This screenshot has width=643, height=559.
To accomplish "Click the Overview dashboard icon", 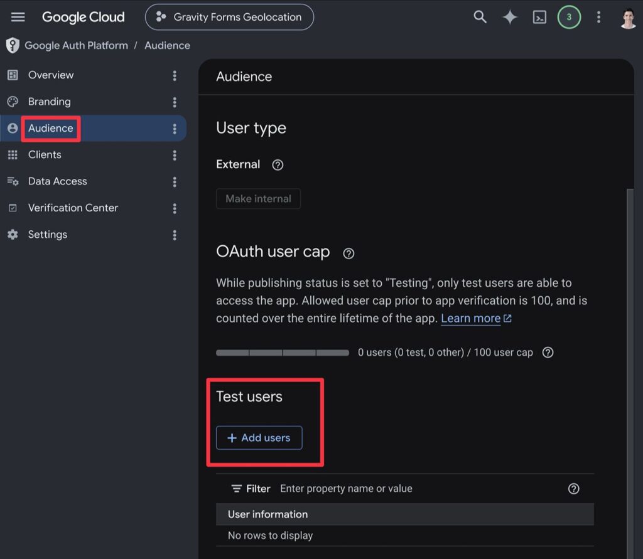I will [13, 75].
